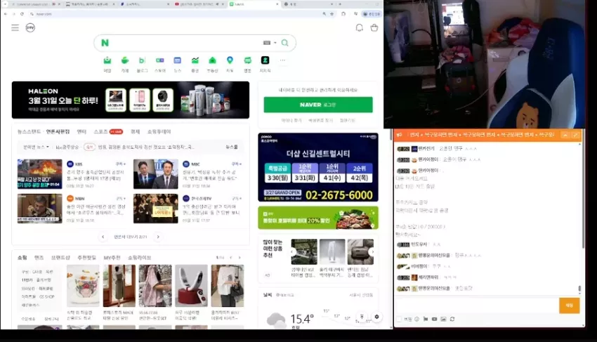Click the green magnifier search icon
Viewport: 597px width, 342px height.
click(284, 43)
